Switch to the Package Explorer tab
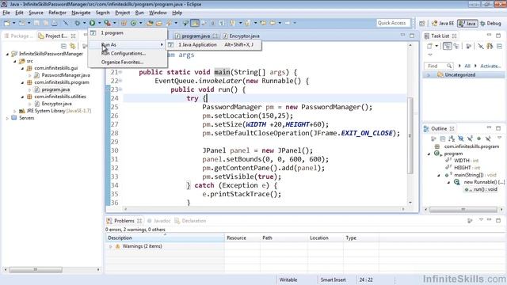This screenshot has height=285, width=507. 19,36
